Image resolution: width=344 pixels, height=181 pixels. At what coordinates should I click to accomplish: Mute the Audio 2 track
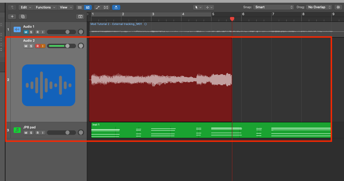click(26, 46)
